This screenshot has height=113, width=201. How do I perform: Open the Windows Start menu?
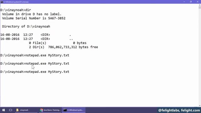click(x=3, y=110)
